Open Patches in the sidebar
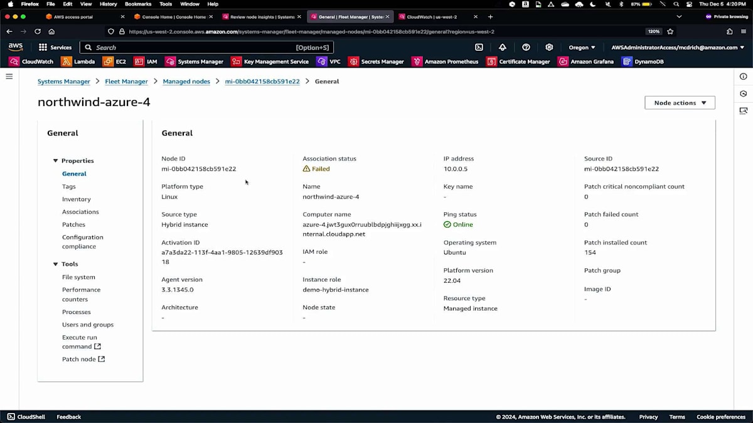This screenshot has height=423, width=753. coord(73,224)
